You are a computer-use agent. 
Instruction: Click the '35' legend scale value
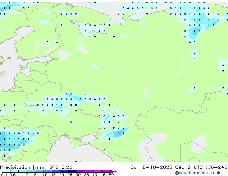[87, 175]
